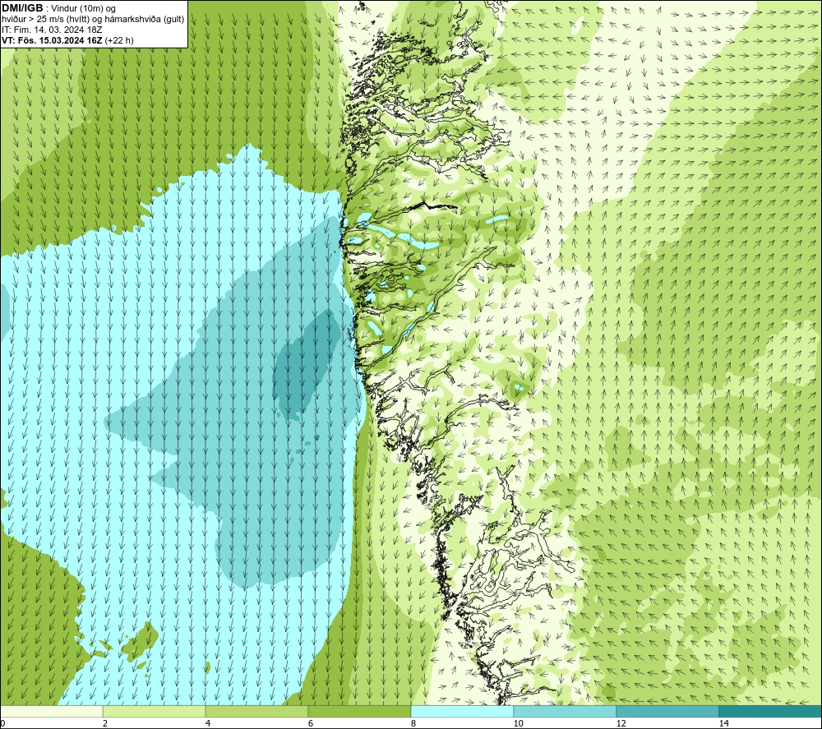Click the legend tick label "2"

pos(105,724)
